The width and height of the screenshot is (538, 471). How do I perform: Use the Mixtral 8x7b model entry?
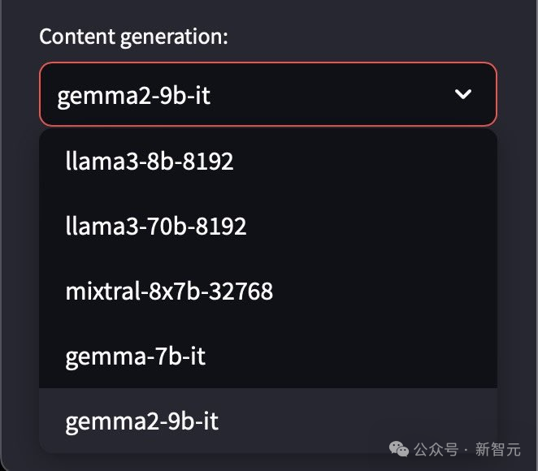pyautogui.click(x=169, y=291)
